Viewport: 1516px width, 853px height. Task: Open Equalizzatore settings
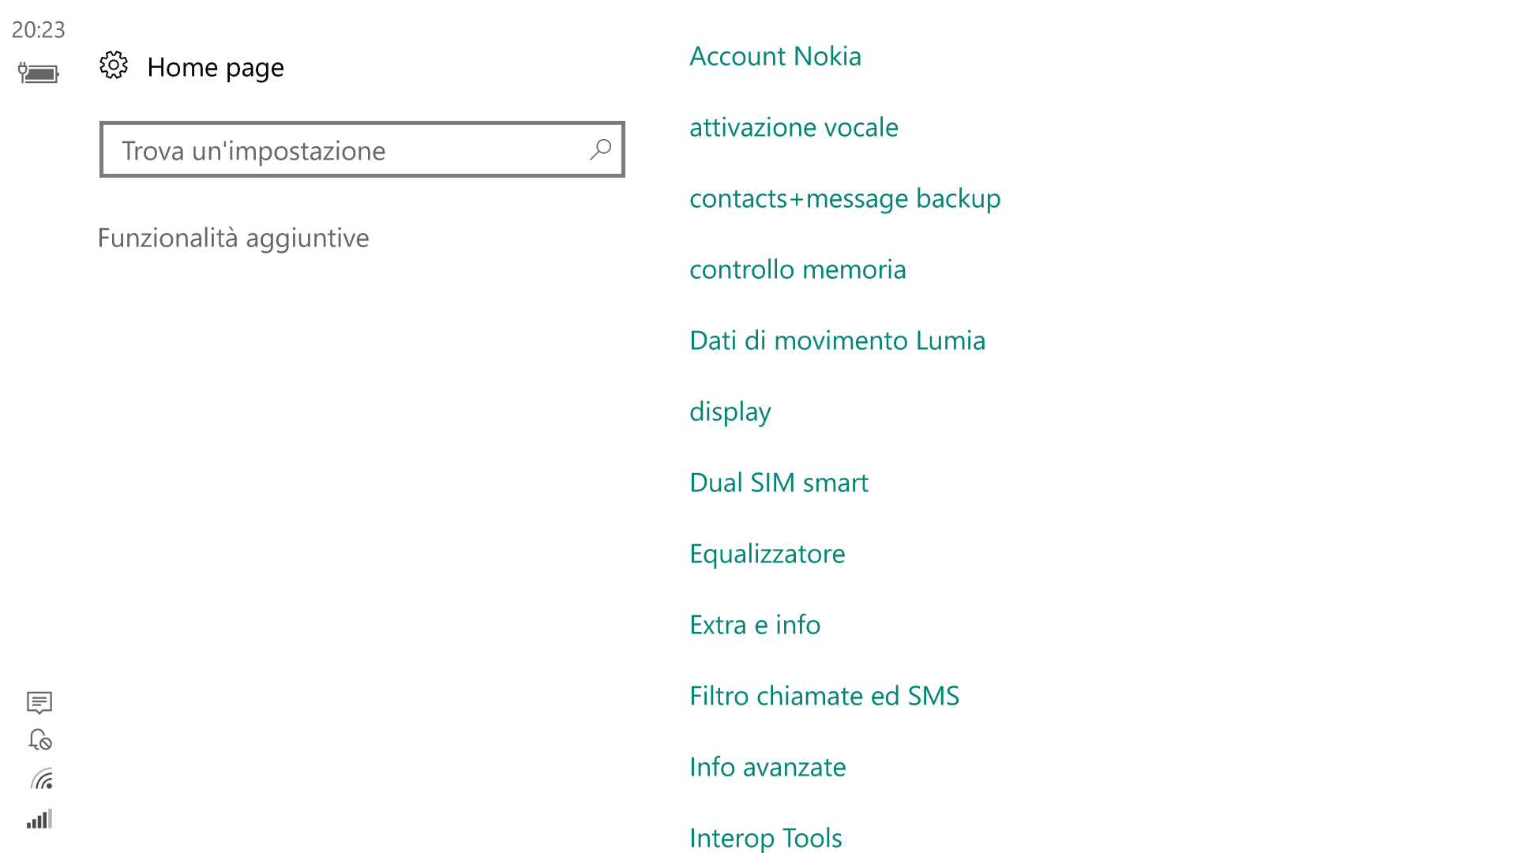click(767, 554)
